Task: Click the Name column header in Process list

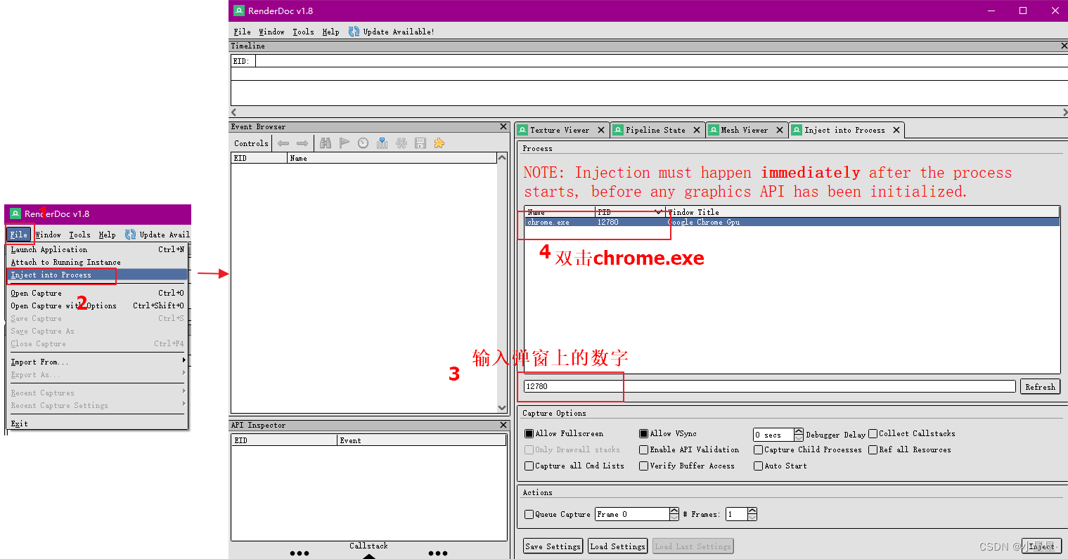Action: (x=560, y=211)
